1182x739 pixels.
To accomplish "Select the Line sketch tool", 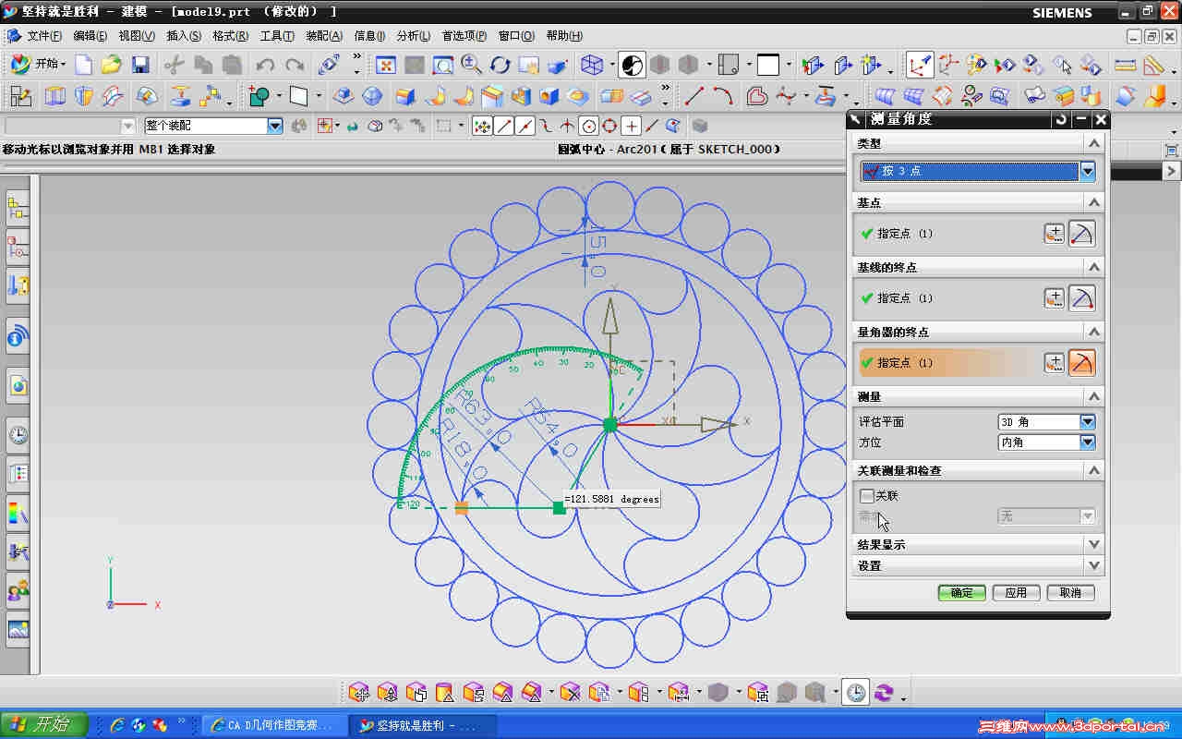I will pos(694,95).
